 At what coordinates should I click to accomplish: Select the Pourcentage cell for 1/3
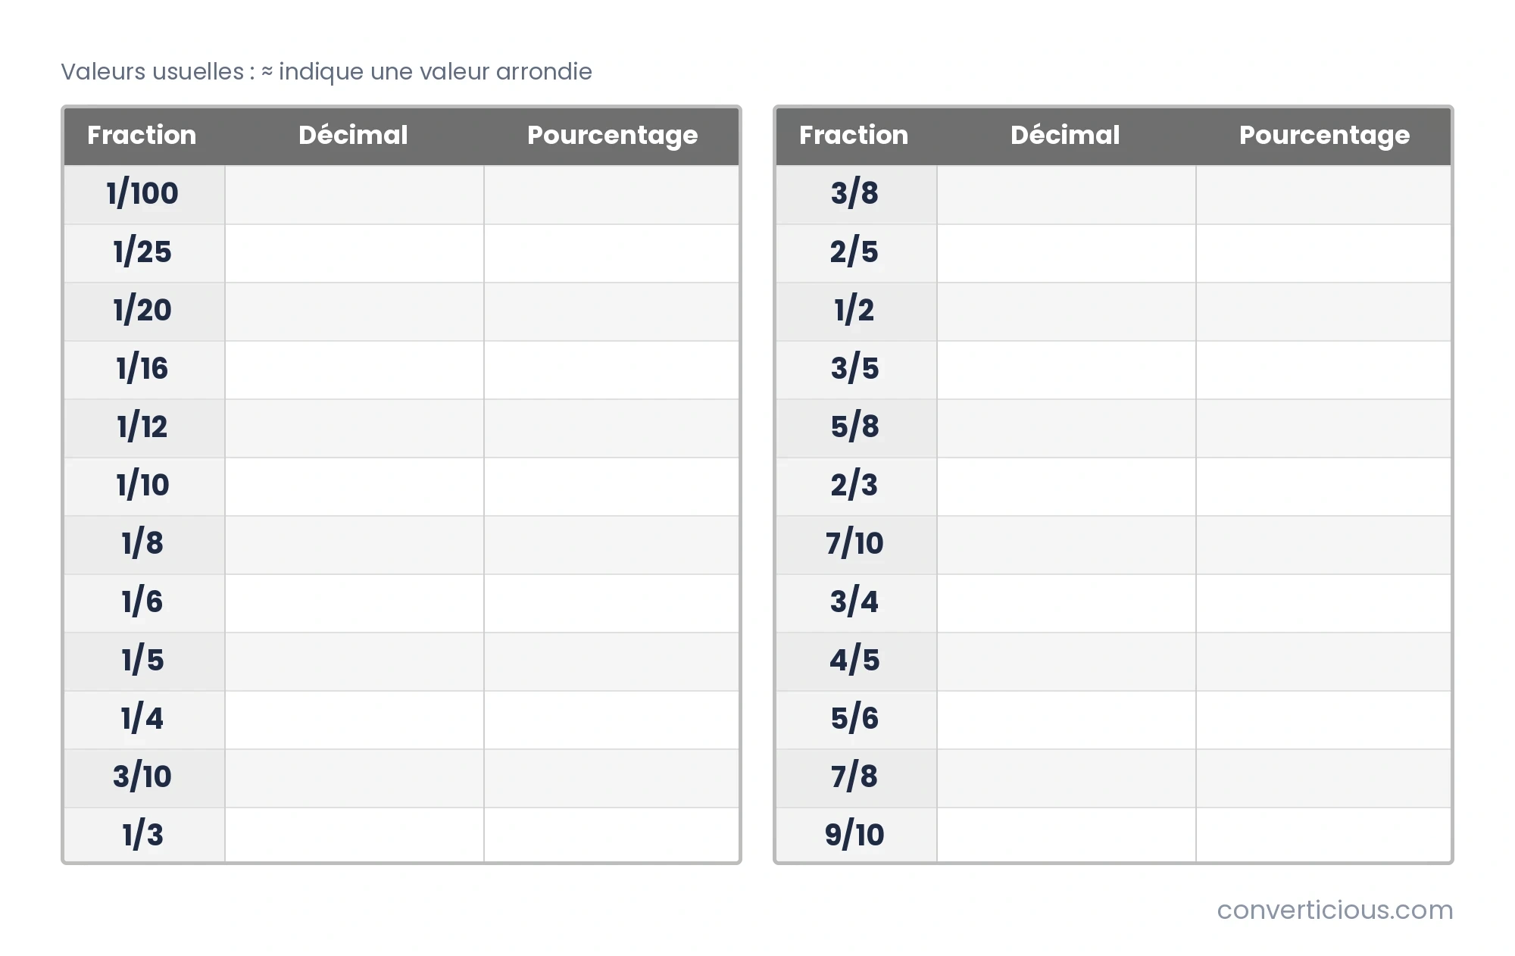pyautogui.click(x=611, y=835)
